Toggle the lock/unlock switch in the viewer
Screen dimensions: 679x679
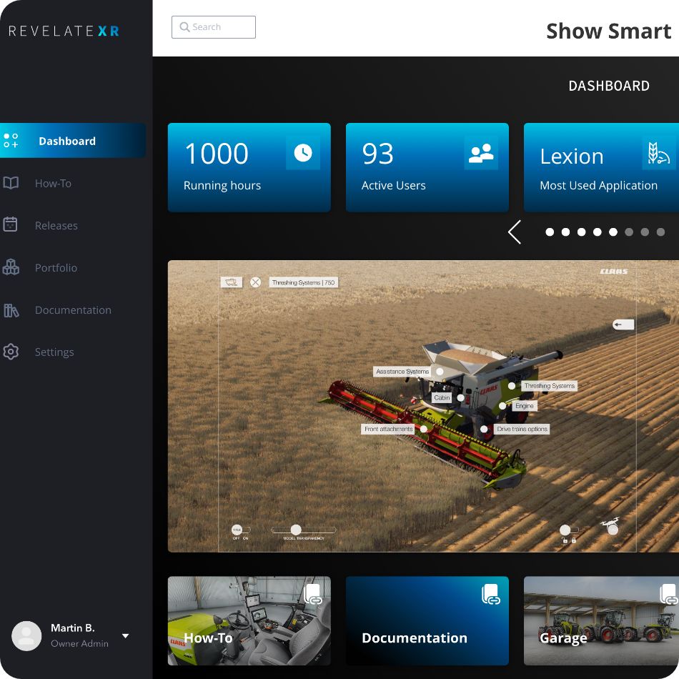tap(569, 530)
